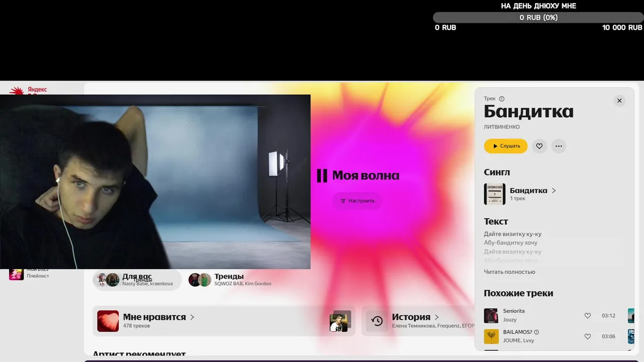
Task: Open the История clock icon
Action: click(x=377, y=321)
